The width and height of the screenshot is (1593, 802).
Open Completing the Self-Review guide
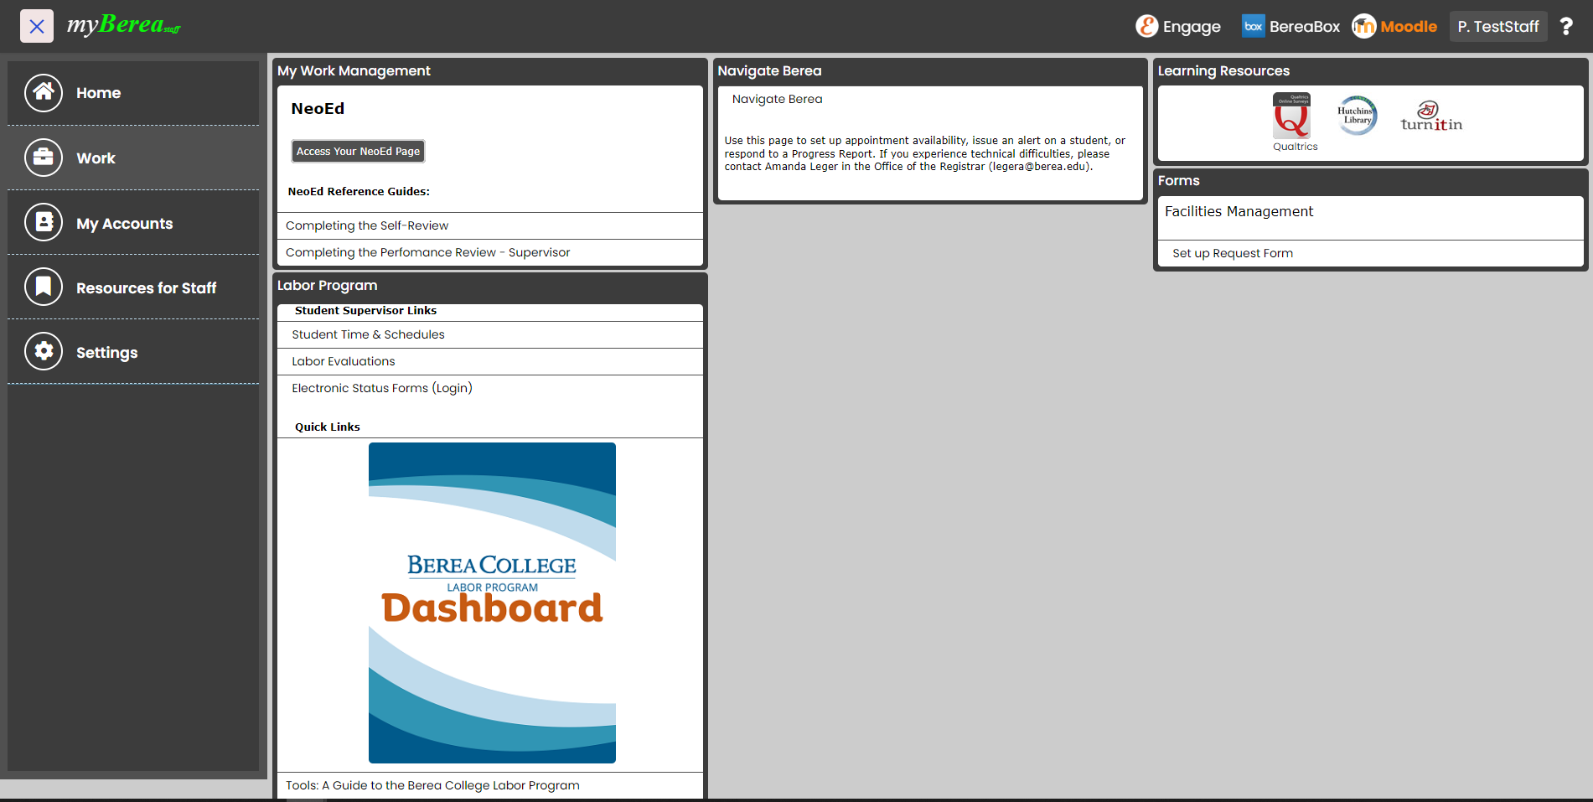point(367,225)
